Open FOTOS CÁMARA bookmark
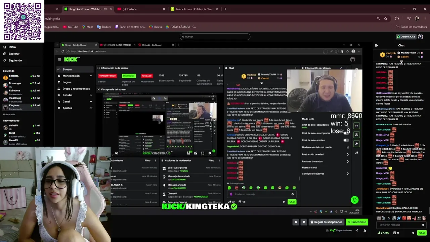This screenshot has width=430, height=242. 181,27
